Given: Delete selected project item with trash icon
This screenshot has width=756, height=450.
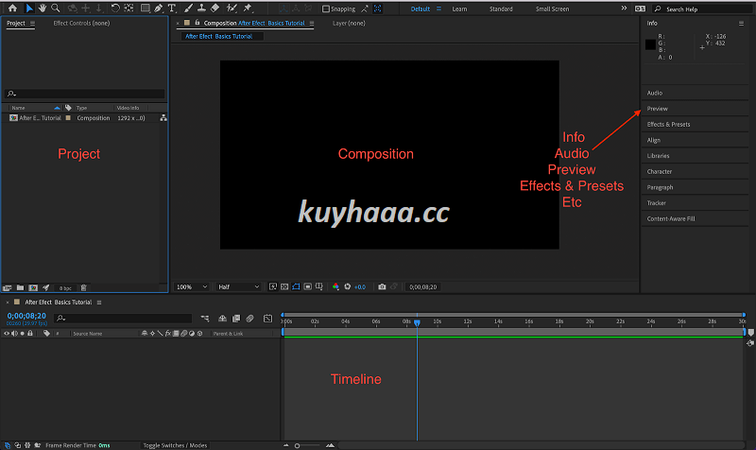Looking at the screenshot, I should pyautogui.click(x=83, y=288).
